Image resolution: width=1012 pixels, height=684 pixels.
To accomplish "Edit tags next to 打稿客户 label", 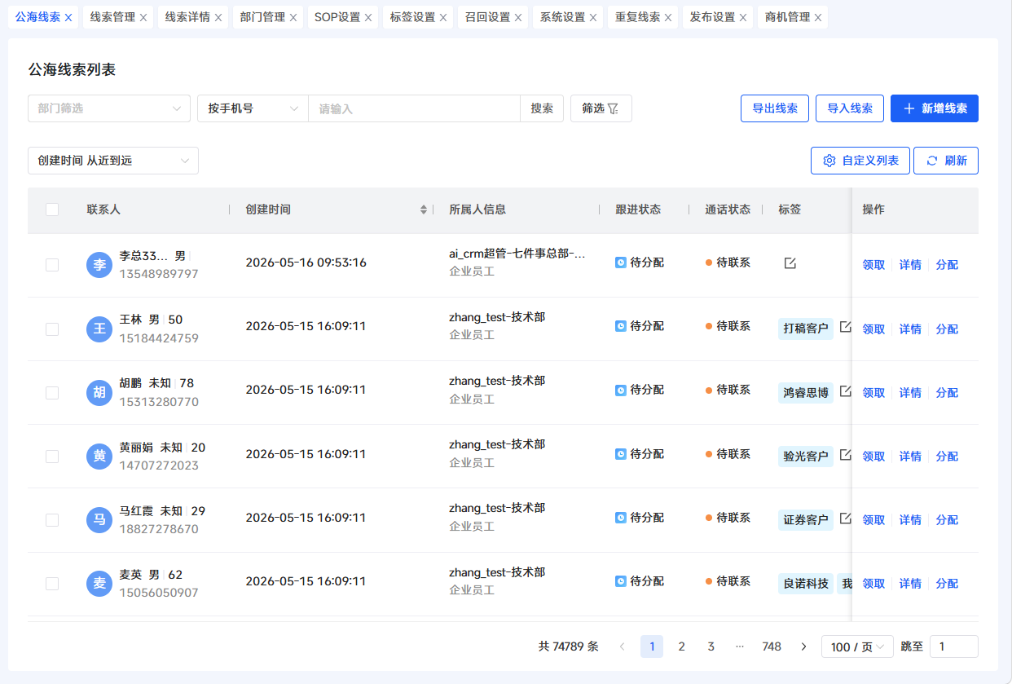I will pyautogui.click(x=846, y=327).
